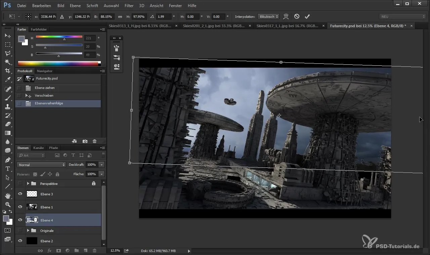The width and height of the screenshot is (430, 255).
Task: Expand the Perspektive layer group
Action: coord(28,184)
